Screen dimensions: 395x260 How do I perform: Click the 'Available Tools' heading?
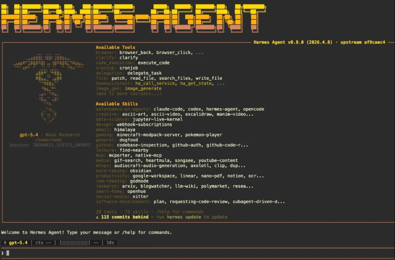[116, 47]
